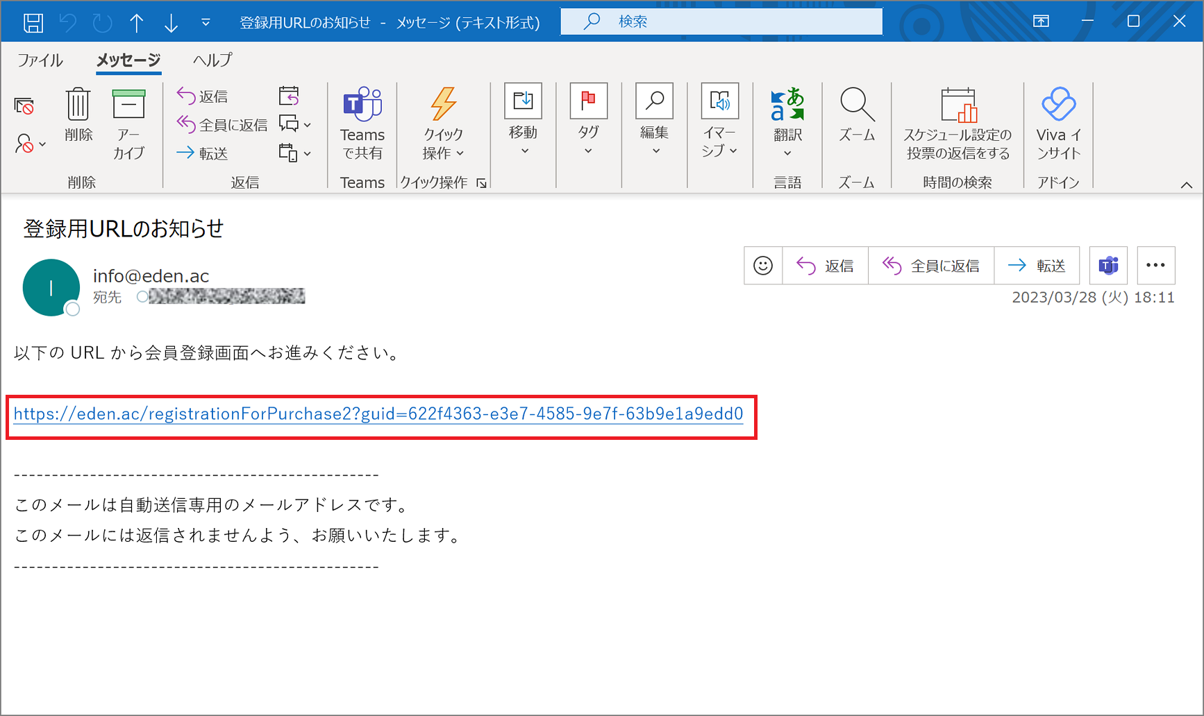This screenshot has width=1204, height=716.
Task: Click the ズーム magnifier button
Action: pos(857,115)
